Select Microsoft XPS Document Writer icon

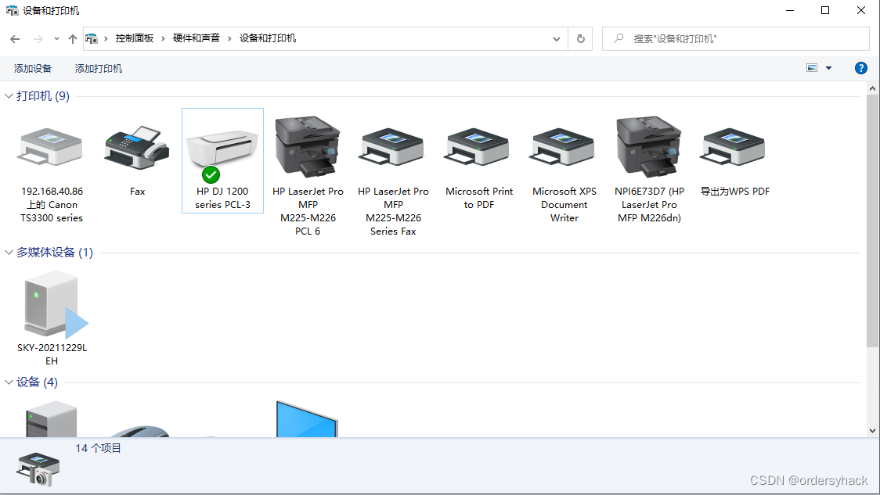(564, 147)
